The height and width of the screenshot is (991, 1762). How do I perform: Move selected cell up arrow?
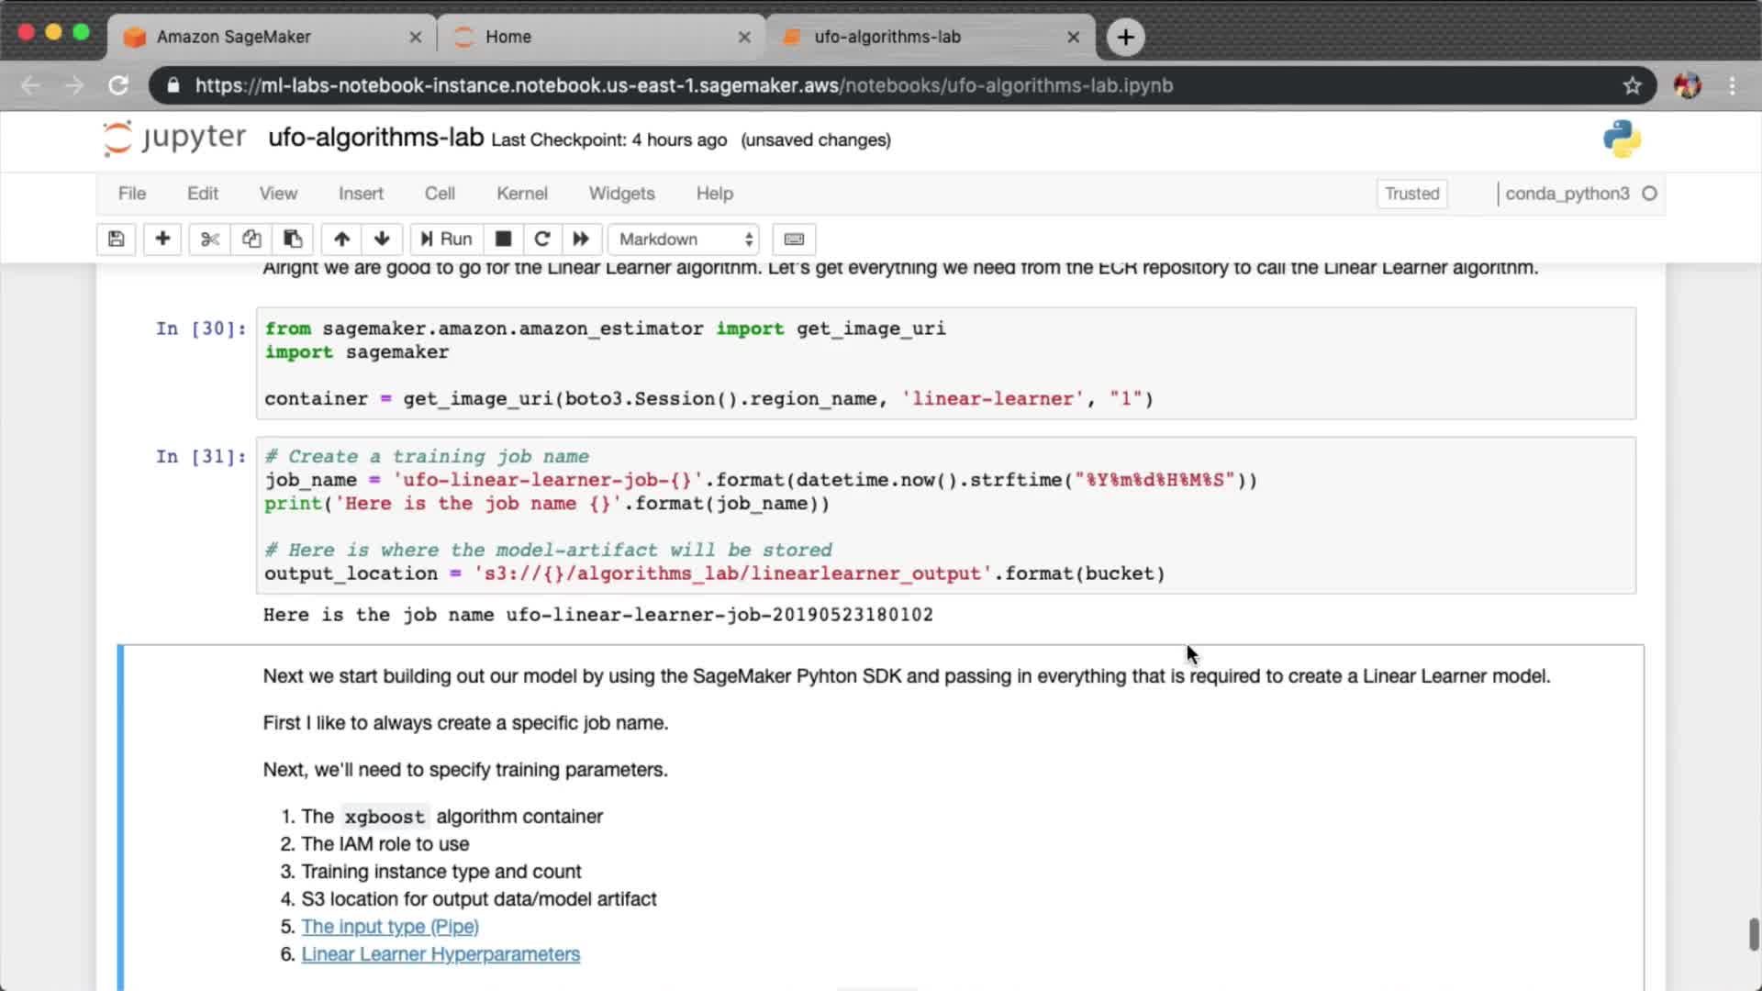point(341,239)
